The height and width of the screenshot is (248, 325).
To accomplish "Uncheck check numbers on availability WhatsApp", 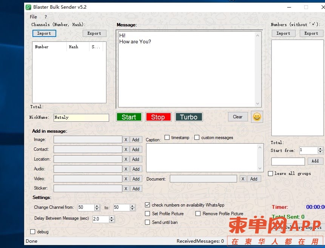I will point(147,205).
